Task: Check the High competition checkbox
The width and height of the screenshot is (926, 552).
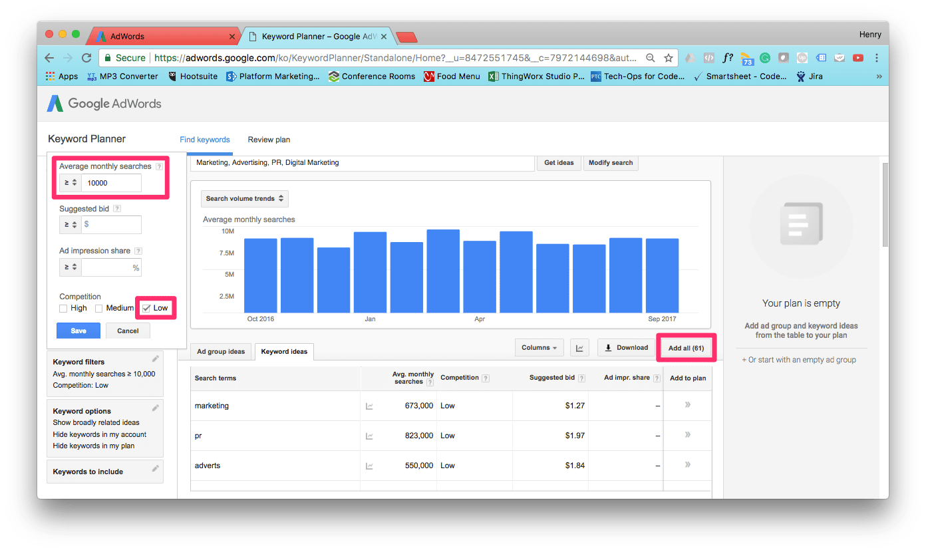Action: (x=63, y=308)
